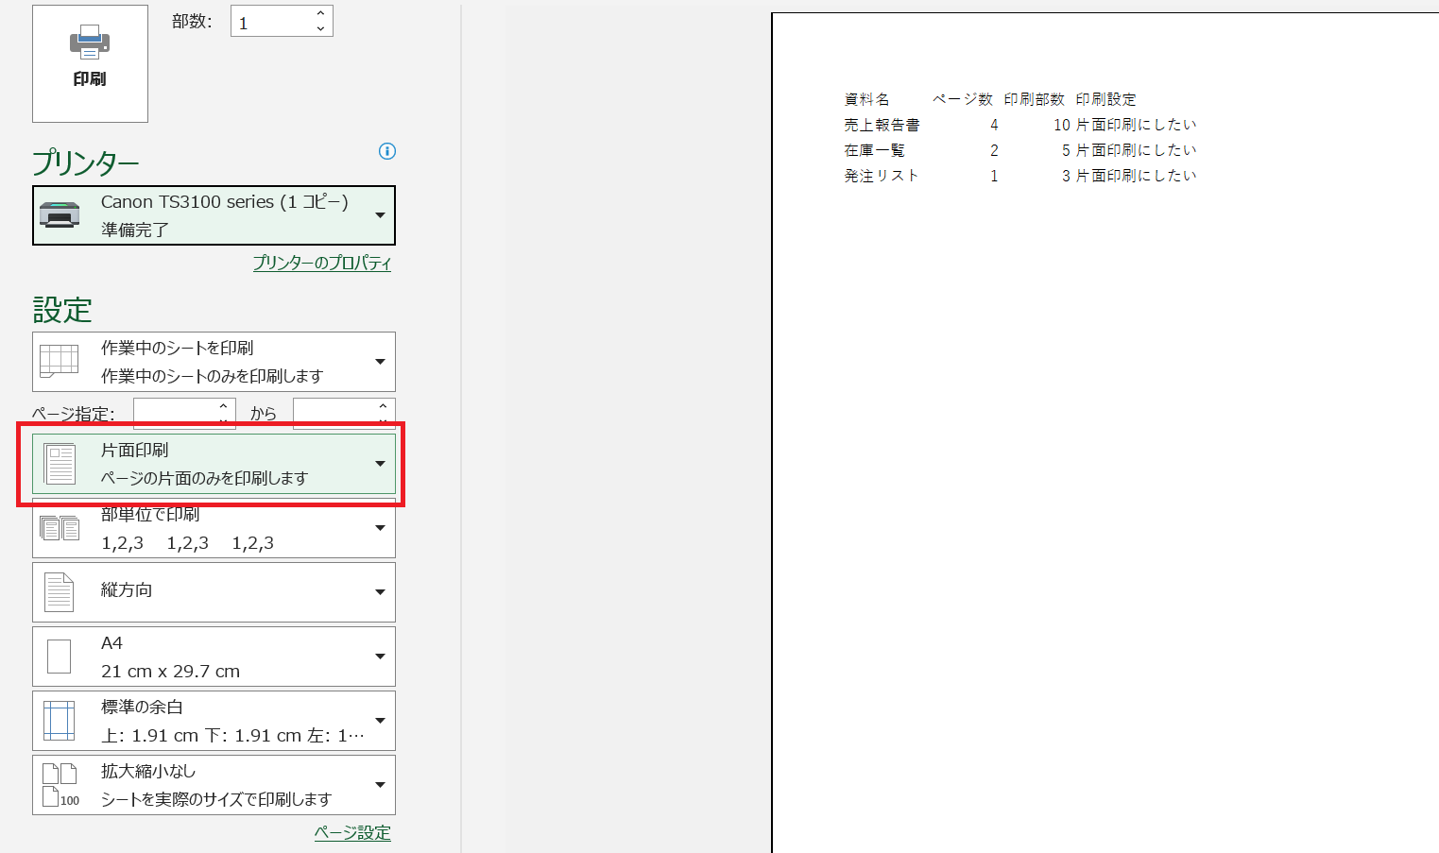Click the 印刷 printer button
This screenshot has height=853, width=1439.
pyautogui.click(x=90, y=62)
